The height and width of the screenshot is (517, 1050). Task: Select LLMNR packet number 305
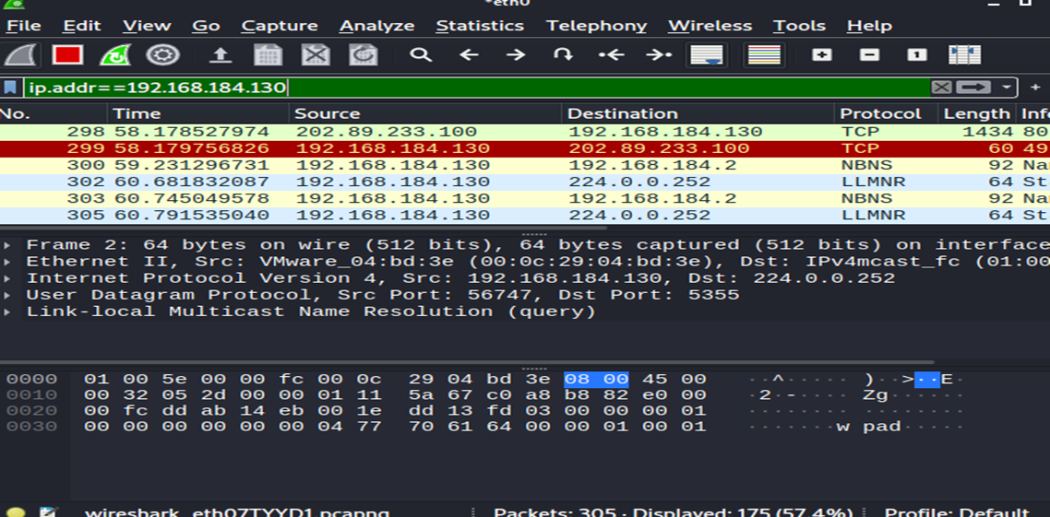525,216
